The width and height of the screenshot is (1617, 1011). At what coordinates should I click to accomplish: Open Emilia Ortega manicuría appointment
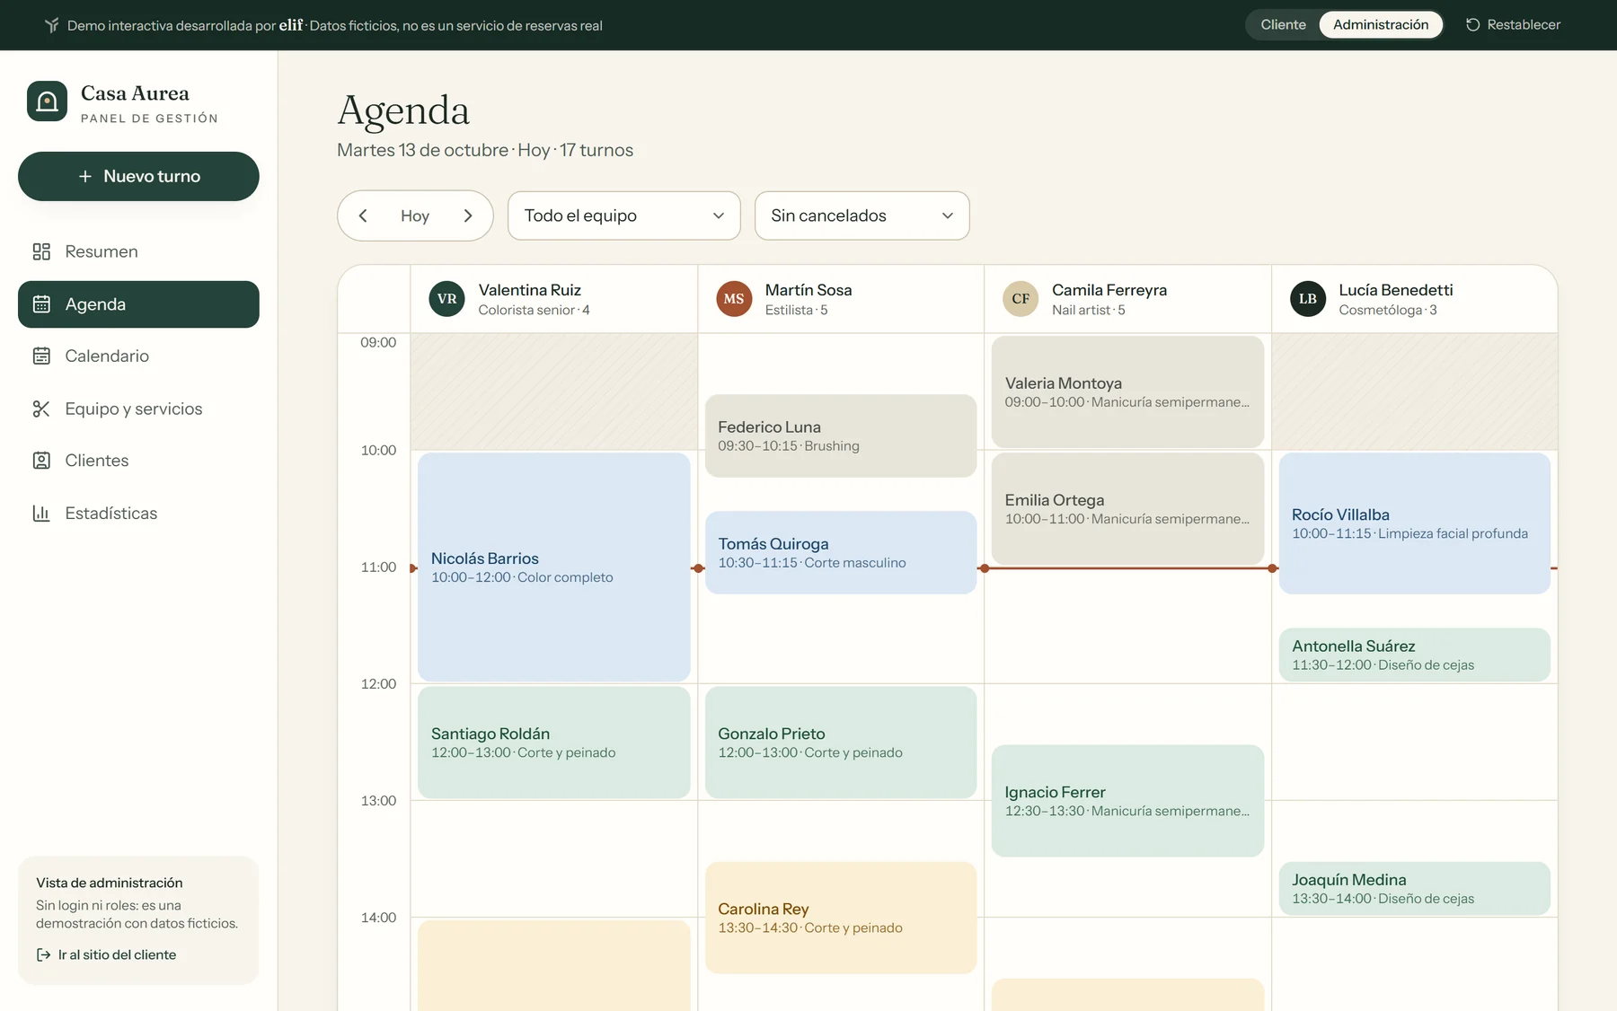tap(1128, 509)
